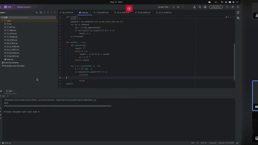Select the EGE project root folder

coord(28,17)
